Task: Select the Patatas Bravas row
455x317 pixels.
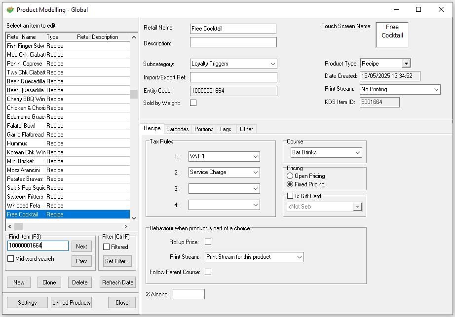Action: [x=68, y=179]
